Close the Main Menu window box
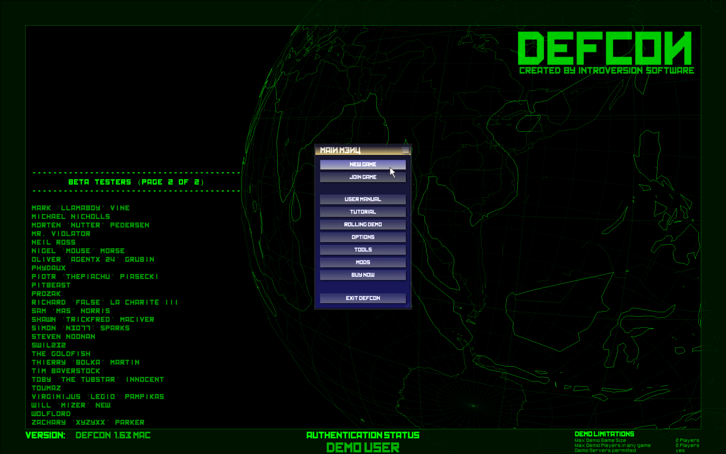 coord(405,150)
